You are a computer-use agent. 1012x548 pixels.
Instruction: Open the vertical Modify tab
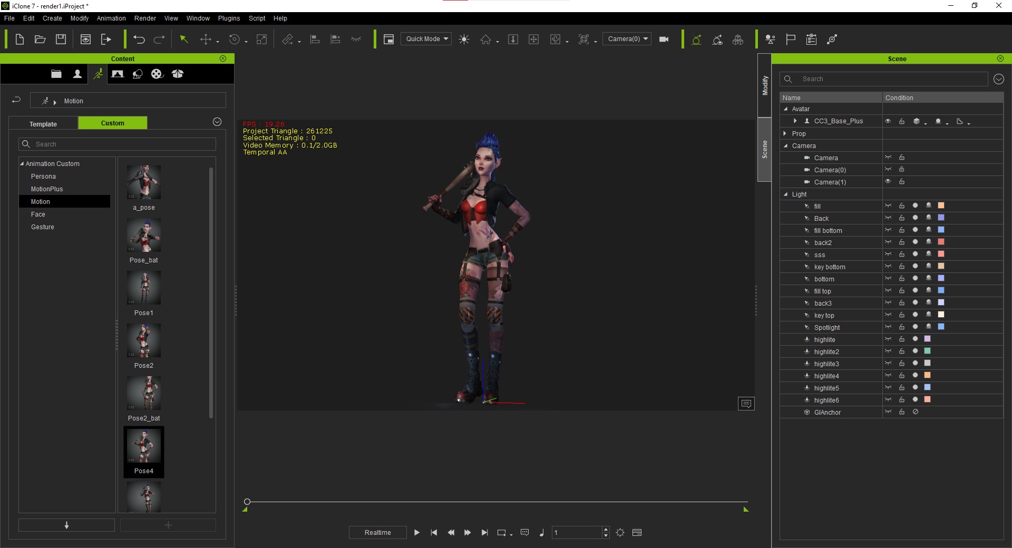coord(764,85)
